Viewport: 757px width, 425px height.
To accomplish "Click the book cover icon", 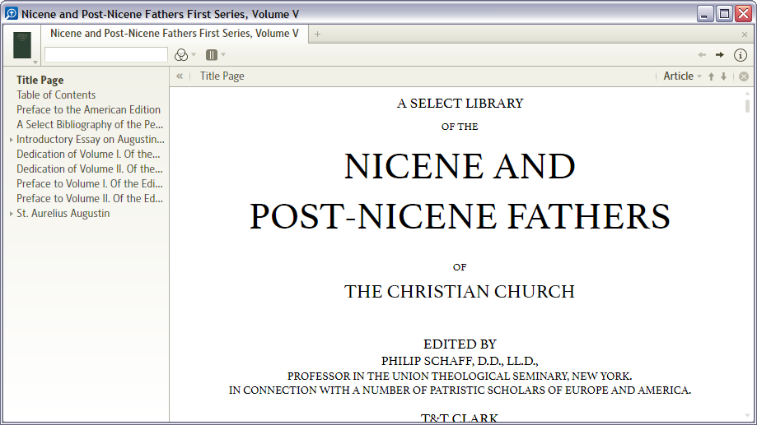I will pos(22,45).
